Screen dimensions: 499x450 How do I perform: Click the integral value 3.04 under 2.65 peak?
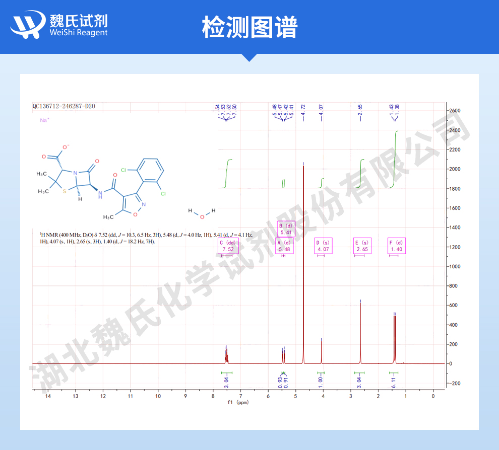[x=359, y=383]
